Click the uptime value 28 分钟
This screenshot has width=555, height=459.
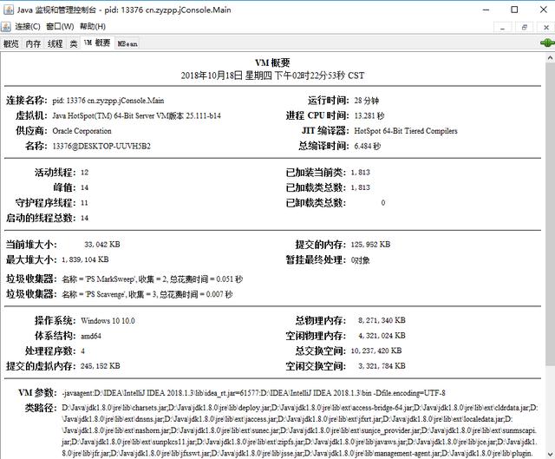(366, 101)
